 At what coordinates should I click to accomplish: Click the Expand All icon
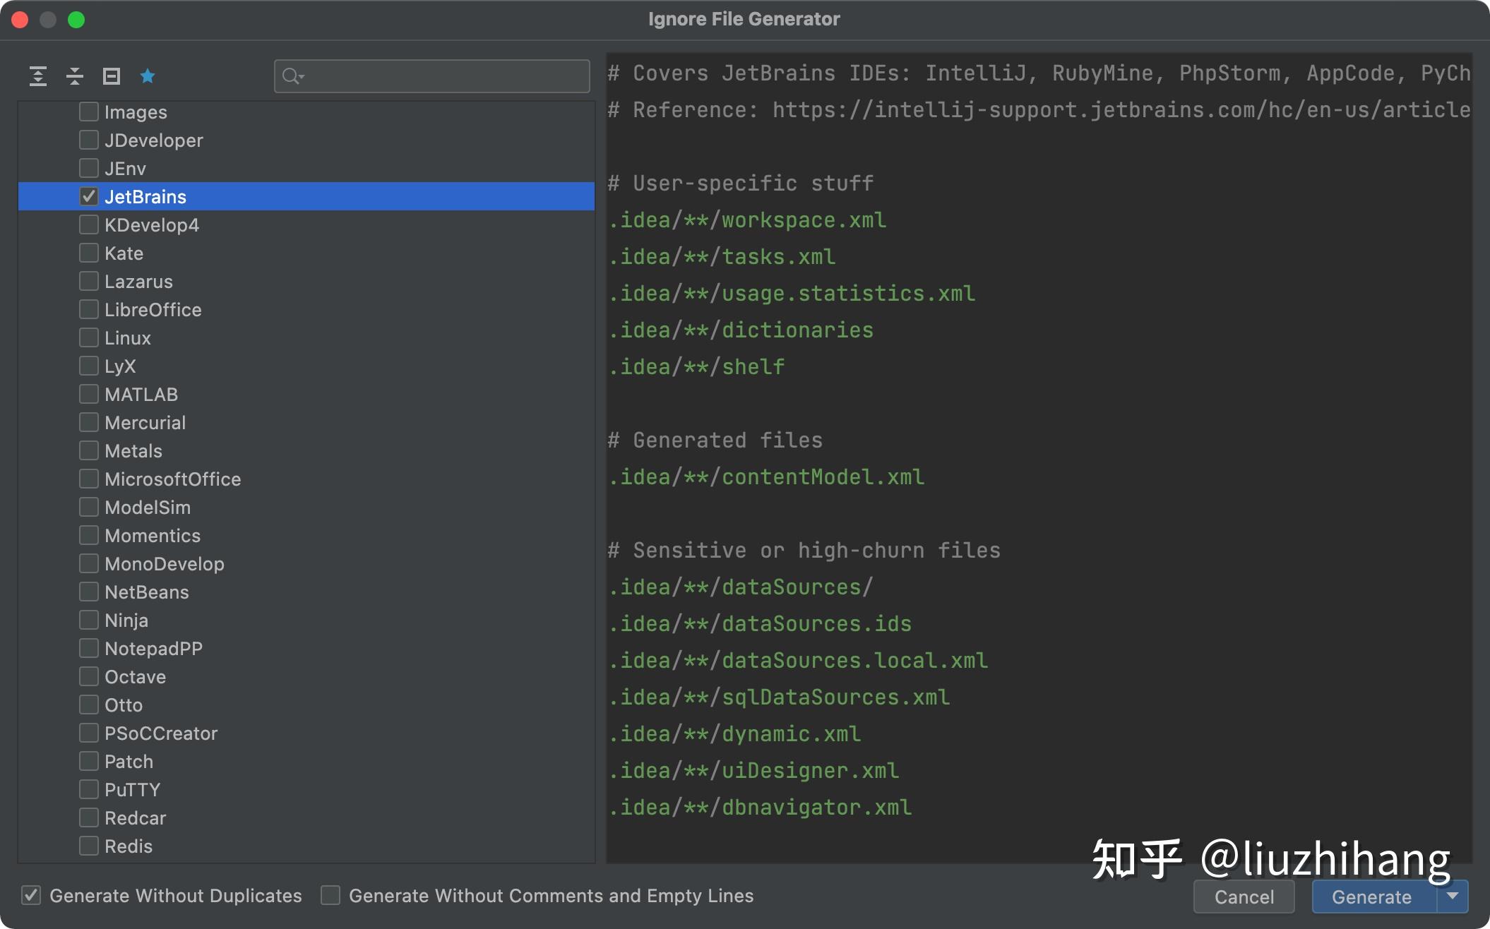[x=38, y=76]
